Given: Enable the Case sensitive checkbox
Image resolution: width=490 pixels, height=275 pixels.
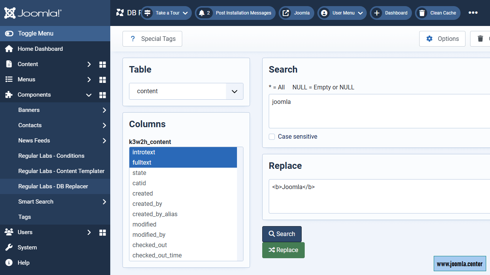Looking at the screenshot, I should [272, 137].
